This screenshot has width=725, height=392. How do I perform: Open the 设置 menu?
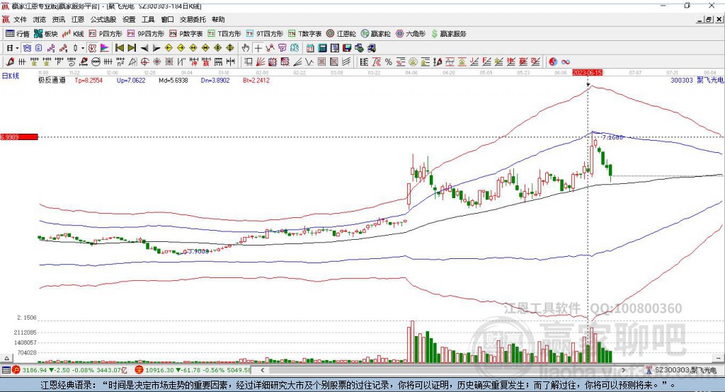tap(129, 19)
